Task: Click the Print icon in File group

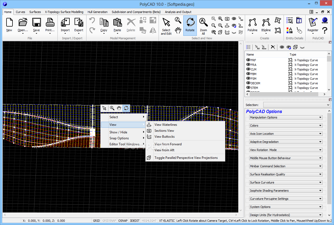Action: pos(50,22)
